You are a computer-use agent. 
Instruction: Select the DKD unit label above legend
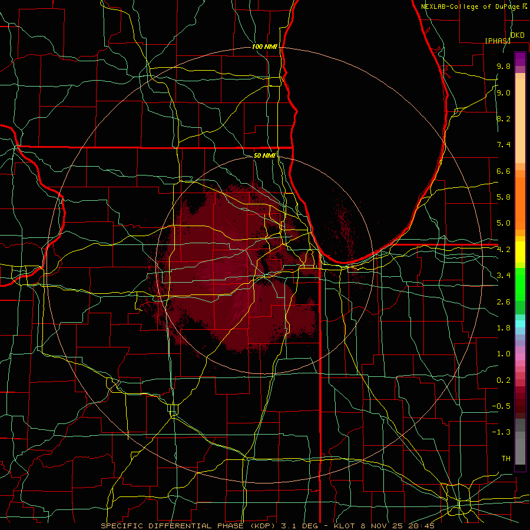518,35
